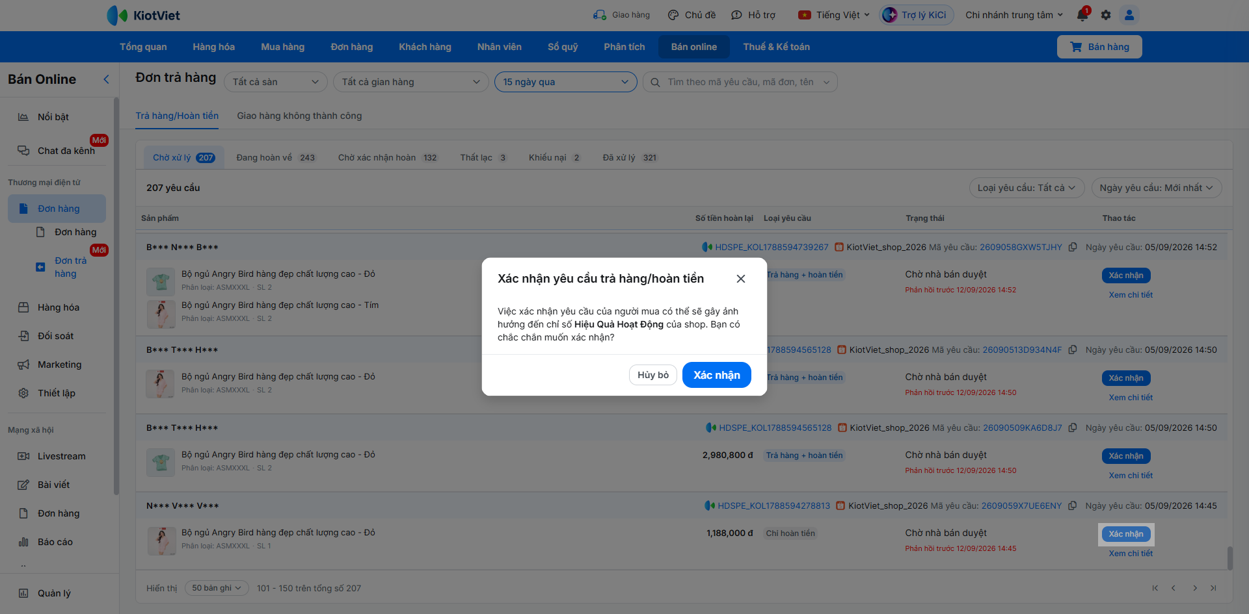Go to the last page of records
Viewport: 1249px width, 614px height.
click(1213, 588)
